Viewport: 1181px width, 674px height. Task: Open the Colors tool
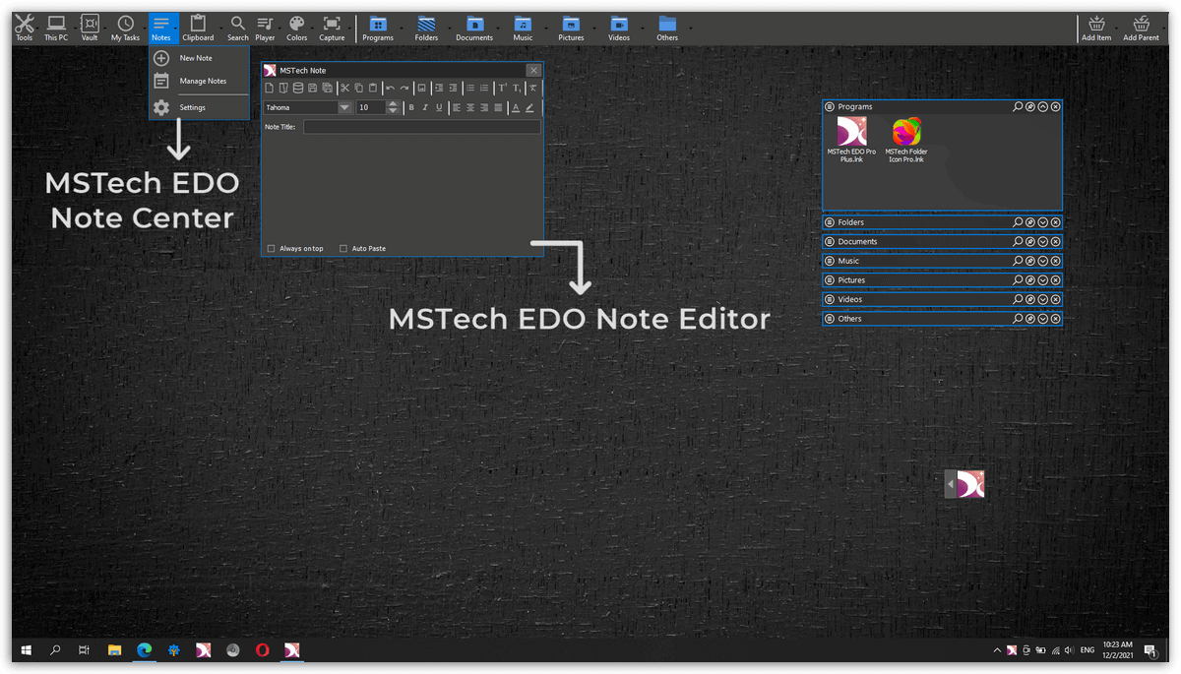297,28
